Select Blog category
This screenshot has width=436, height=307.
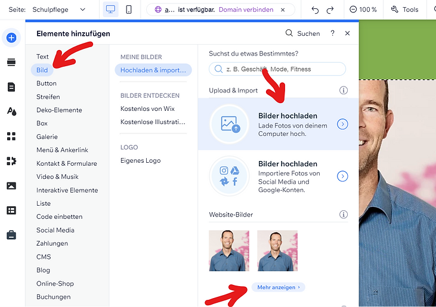(44, 270)
